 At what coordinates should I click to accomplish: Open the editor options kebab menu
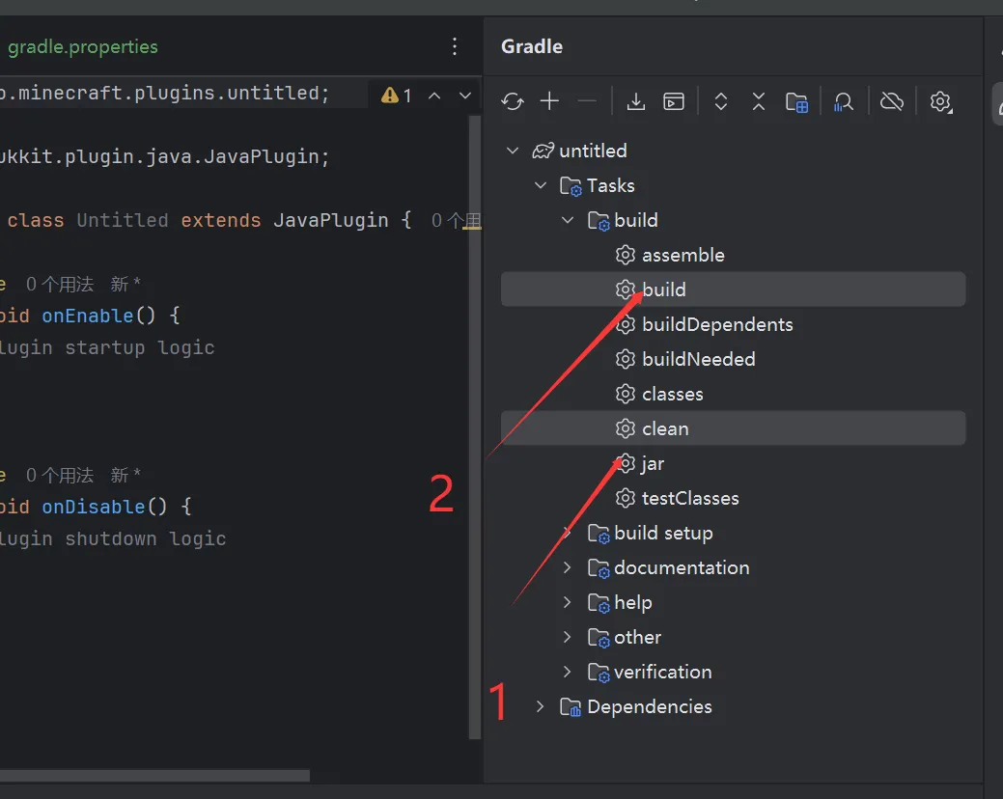click(x=454, y=45)
